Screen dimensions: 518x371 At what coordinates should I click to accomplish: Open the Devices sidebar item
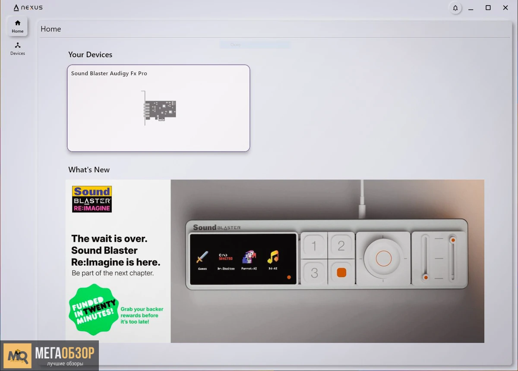pos(18,49)
